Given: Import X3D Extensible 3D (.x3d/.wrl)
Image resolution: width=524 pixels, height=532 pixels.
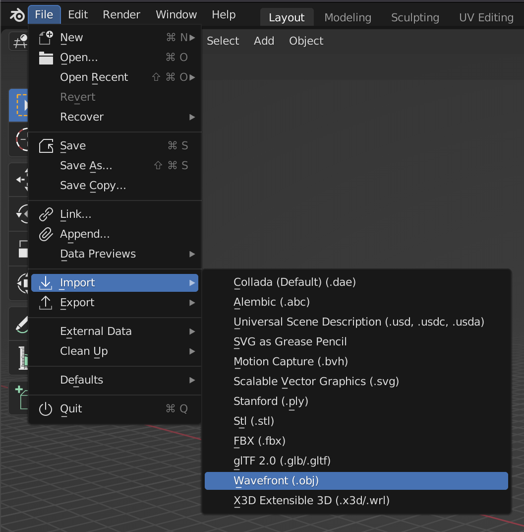Looking at the screenshot, I should pyautogui.click(x=356, y=500).
